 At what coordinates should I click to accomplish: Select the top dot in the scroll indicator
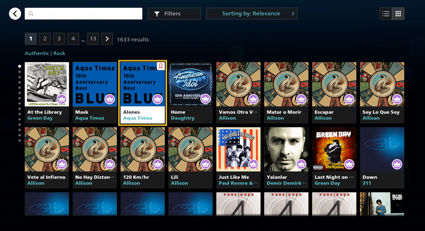20,66
